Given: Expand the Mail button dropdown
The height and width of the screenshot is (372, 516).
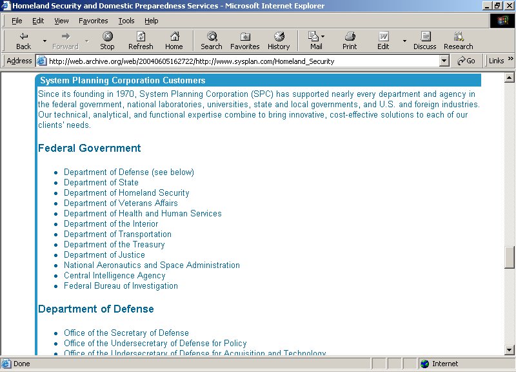Looking at the screenshot, I should coord(322,36).
